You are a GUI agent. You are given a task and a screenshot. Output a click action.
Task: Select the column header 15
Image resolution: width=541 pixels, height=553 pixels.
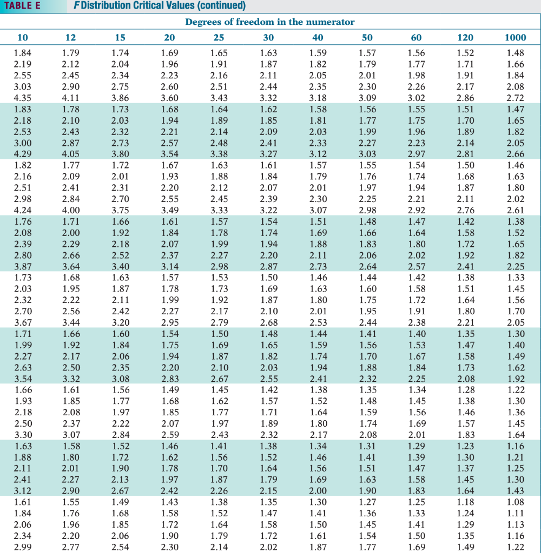coord(120,37)
